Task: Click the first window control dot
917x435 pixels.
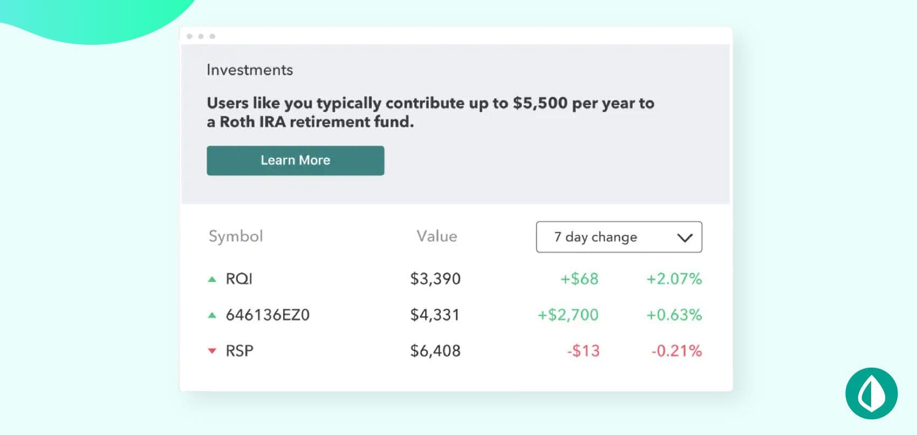Action: (x=189, y=36)
